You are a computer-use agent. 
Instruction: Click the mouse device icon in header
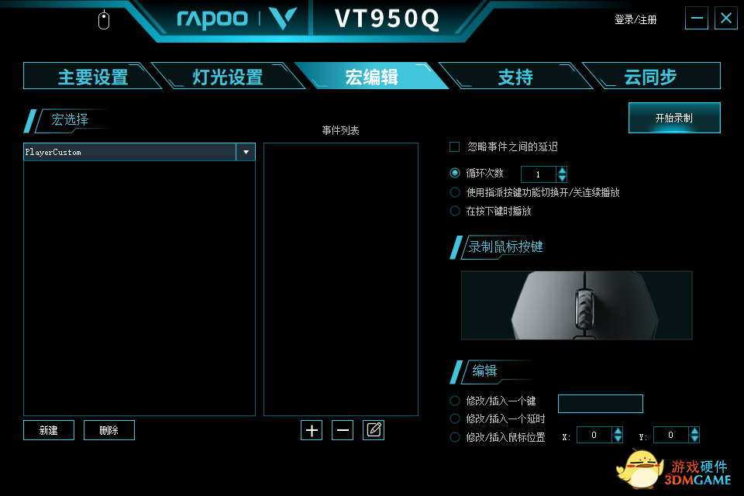[x=104, y=20]
